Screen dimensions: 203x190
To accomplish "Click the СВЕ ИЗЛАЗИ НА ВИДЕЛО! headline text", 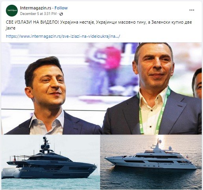I will point(32,22).
